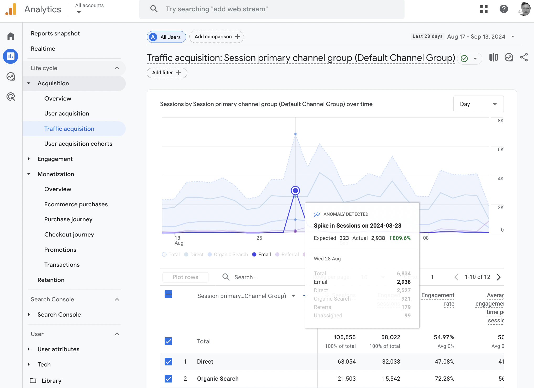This screenshot has height=388, width=534.
Task: Uncheck the Direct row checkbox
Action: 168,361
